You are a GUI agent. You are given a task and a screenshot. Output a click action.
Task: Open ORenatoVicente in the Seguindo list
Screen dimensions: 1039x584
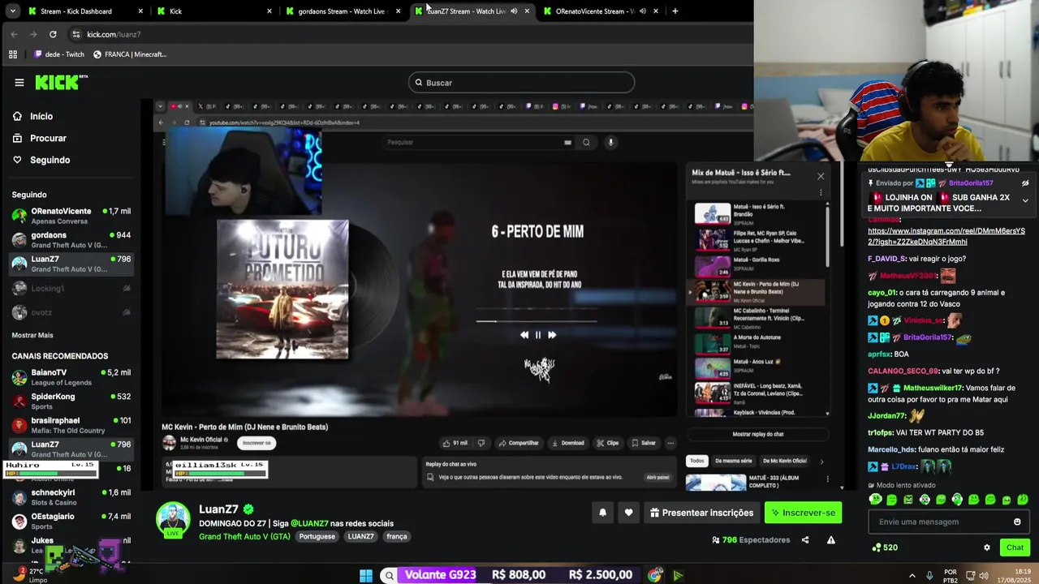click(71, 215)
